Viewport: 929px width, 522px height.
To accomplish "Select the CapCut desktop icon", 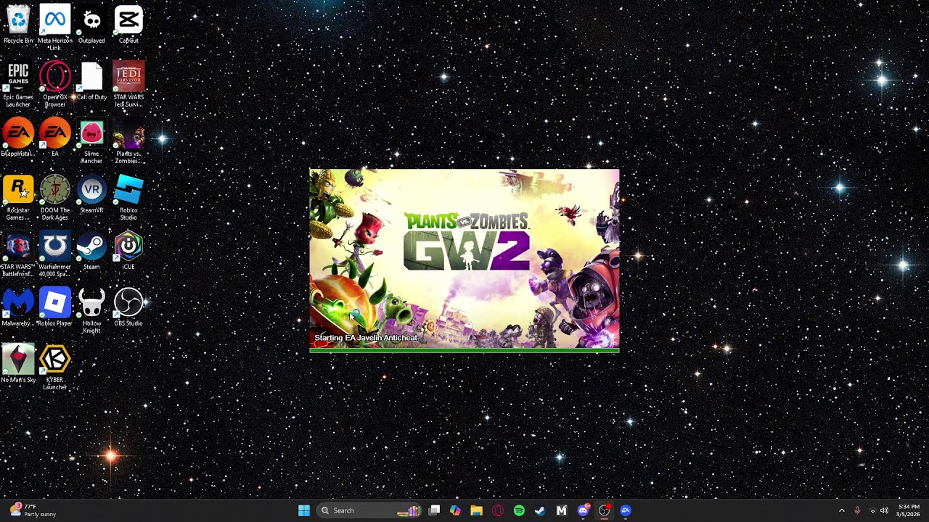I will 128,25.
